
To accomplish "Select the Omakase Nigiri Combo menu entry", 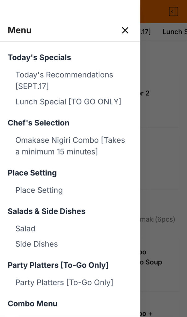I will pyautogui.click(x=70, y=146).
